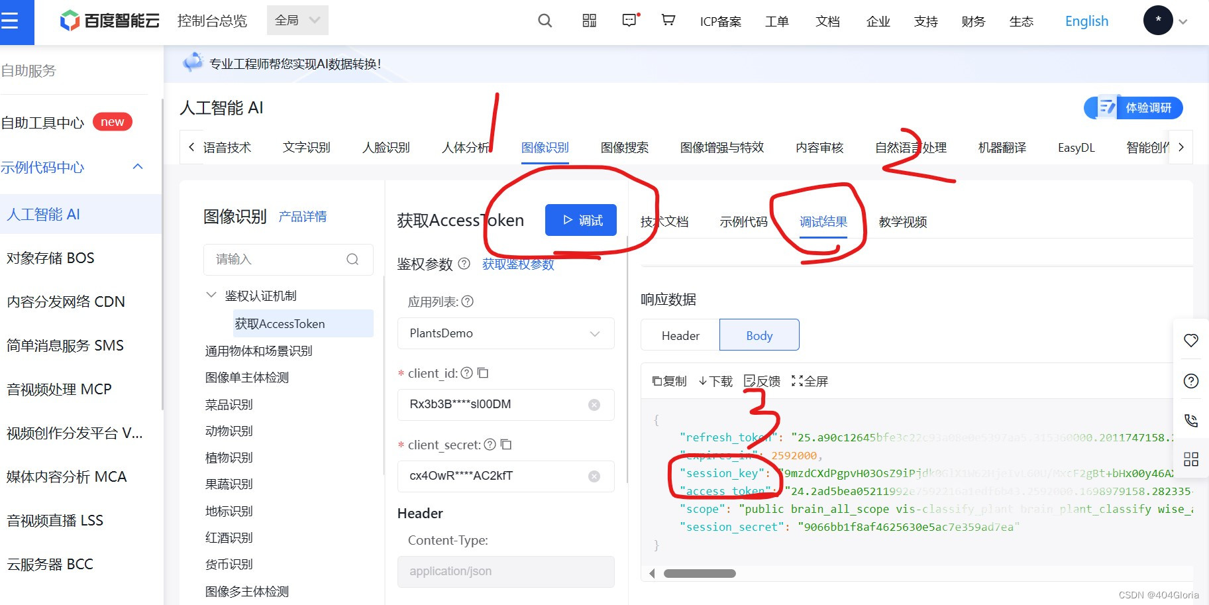Viewport: 1209px width, 605px height.
Task: Switch to 人脸识别 tab
Action: 386,147
